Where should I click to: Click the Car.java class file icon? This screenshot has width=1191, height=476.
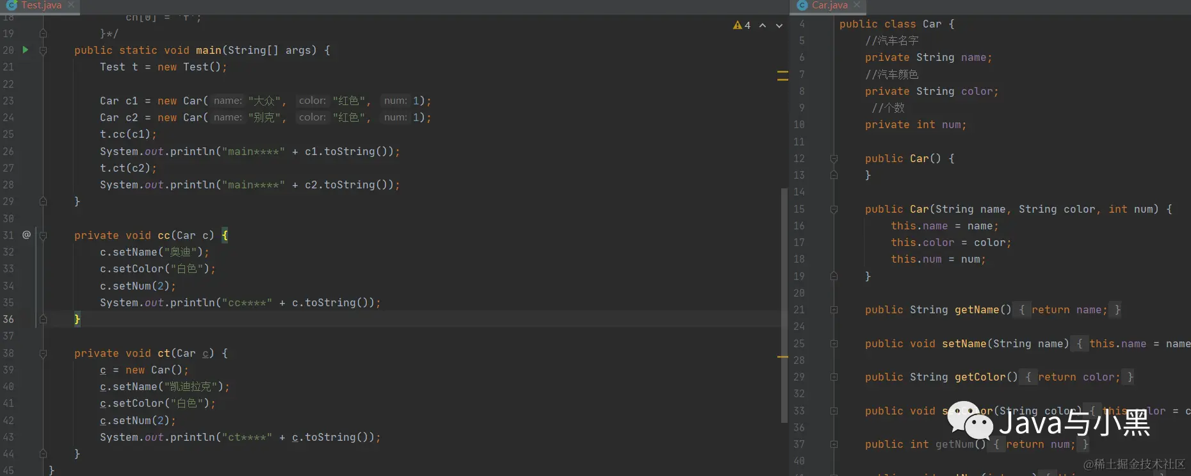[x=802, y=5]
